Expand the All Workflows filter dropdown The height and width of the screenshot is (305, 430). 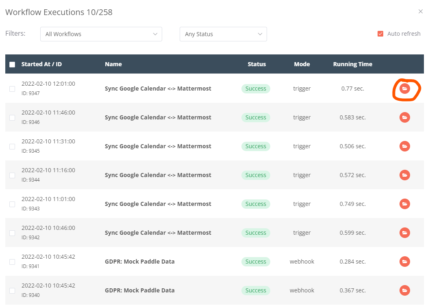(x=101, y=34)
